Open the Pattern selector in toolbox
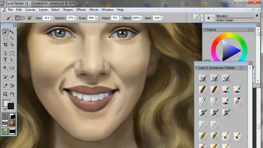Viewport: 263px width, 148px height. (x=5, y=123)
